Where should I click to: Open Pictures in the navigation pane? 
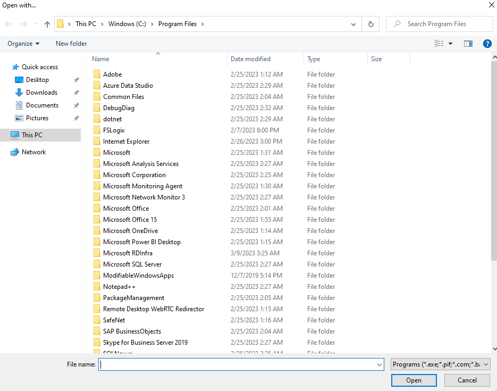[37, 118]
